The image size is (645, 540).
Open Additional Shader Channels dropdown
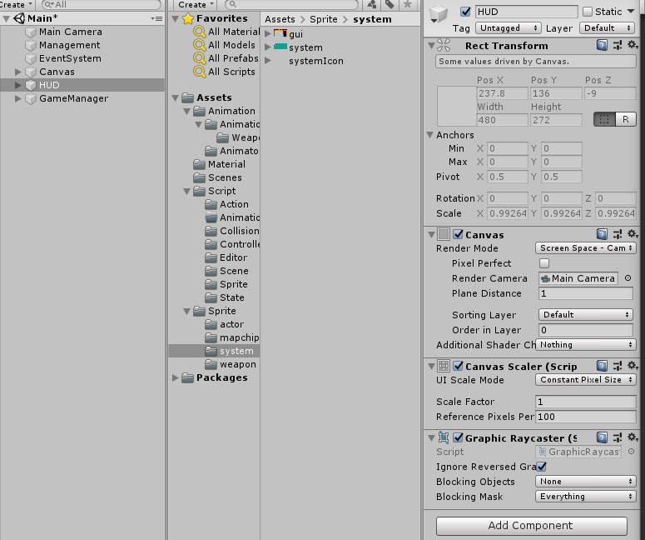(x=586, y=344)
